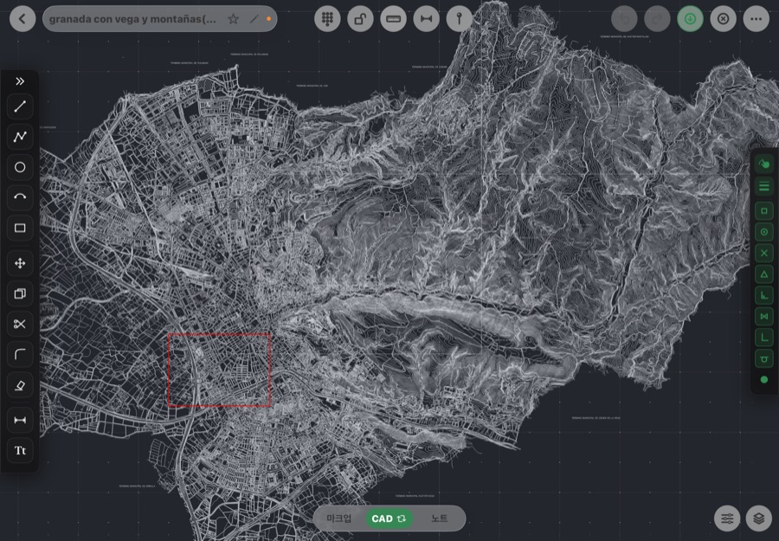Open the Layers panel
This screenshot has height=541, width=779.
[758, 518]
